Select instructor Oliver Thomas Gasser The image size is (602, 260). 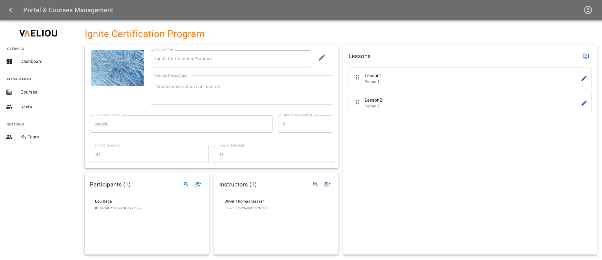click(244, 201)
